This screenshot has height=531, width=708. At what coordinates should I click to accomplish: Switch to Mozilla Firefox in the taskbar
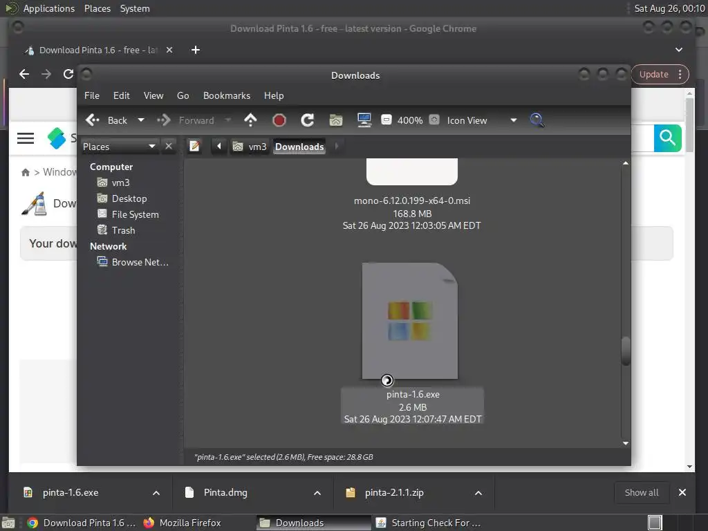(183, 523)
